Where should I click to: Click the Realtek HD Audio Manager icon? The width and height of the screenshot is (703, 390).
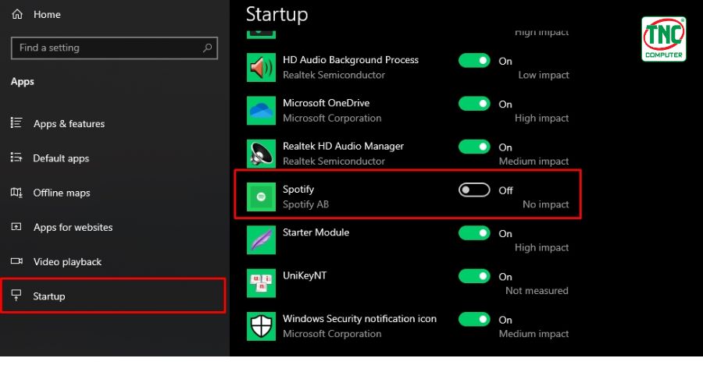pos(261,153)
